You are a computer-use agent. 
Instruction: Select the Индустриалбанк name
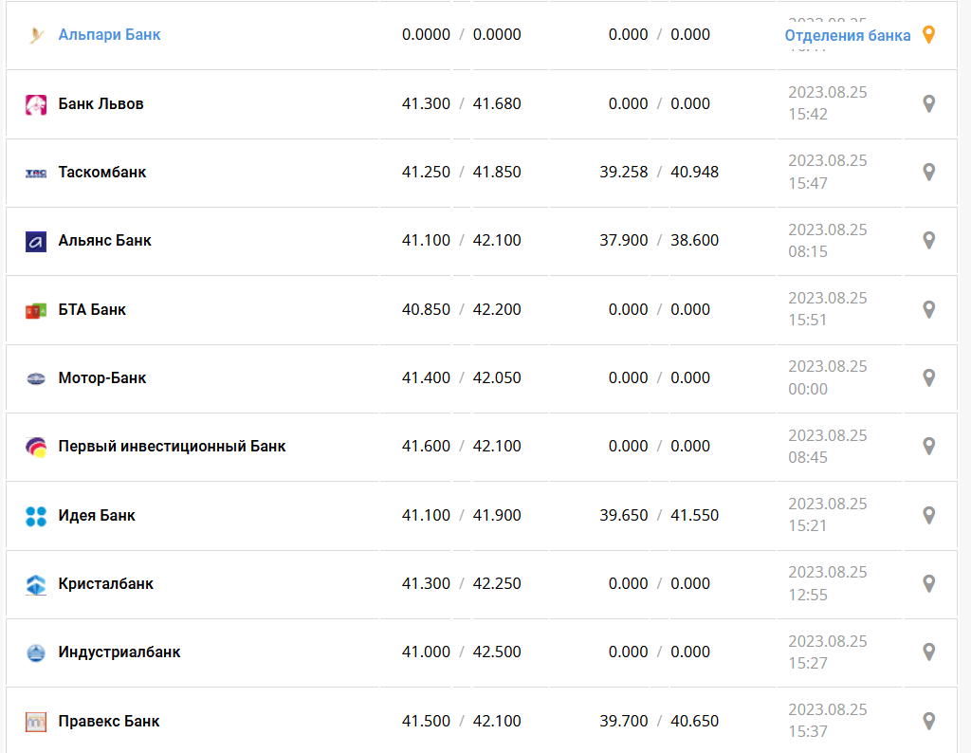(x=119, y=652)
